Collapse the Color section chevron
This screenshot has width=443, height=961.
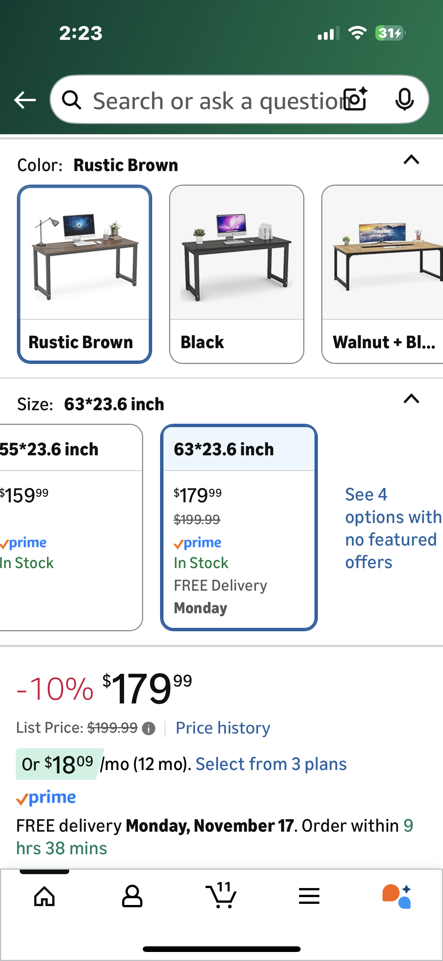tap(411, 160)
